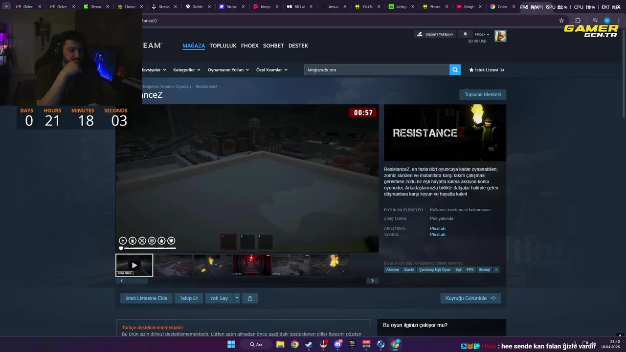Click the Mağazada ara search field
This screenshot has height=352, width=626.
point(377,70)
